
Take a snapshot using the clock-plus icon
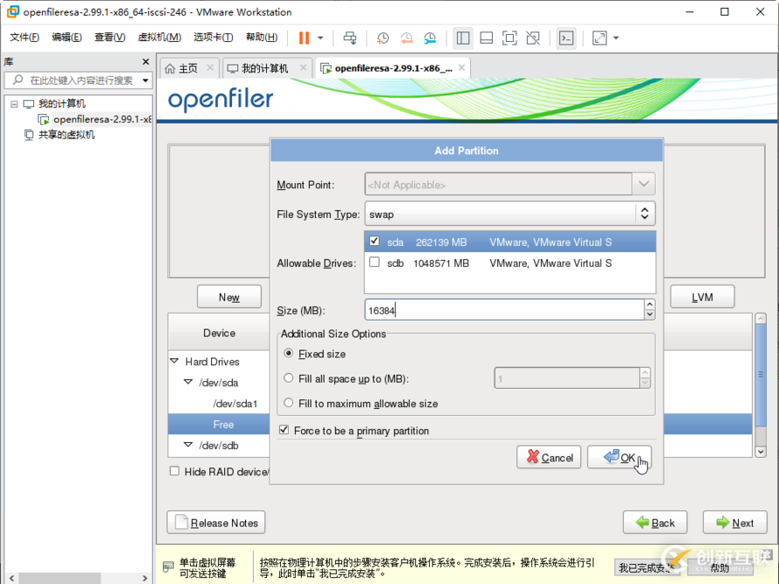coord(382,38)
